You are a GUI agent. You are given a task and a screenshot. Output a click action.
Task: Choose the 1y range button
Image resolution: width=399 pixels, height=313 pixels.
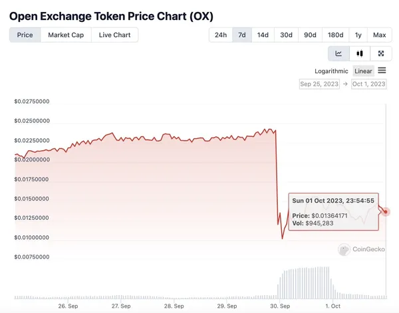click(x=358, y=35)
